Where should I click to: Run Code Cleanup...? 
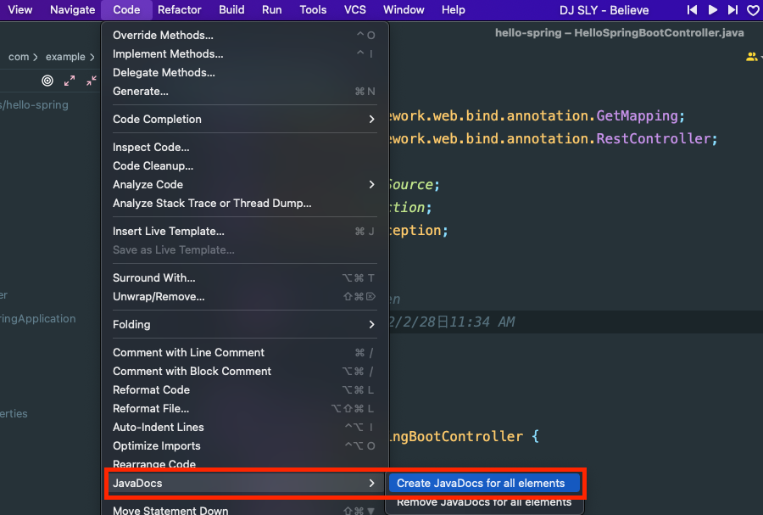tap(245, 166)
